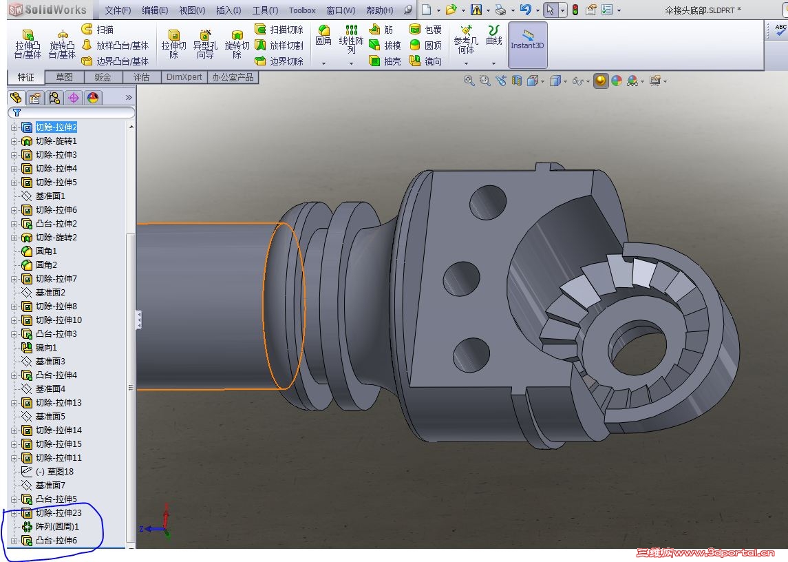
Task: Open the 工具(T) menu
Action: click(265, 10)
